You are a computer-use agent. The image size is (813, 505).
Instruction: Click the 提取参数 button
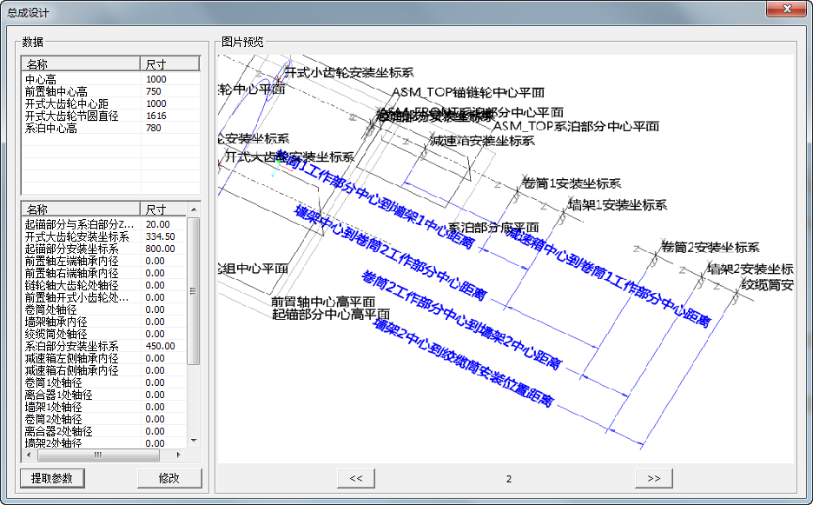[52, 478]
